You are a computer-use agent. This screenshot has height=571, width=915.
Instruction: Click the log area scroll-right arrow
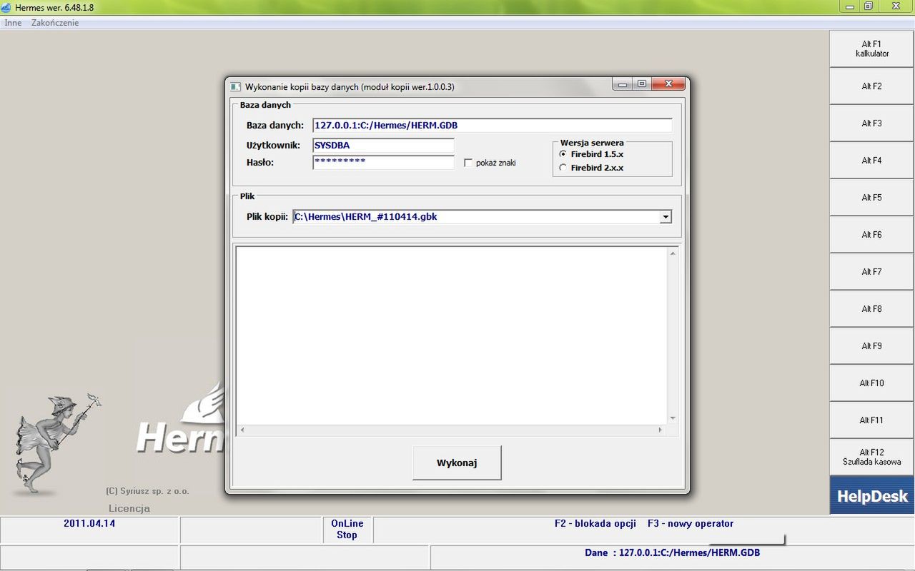coord(661,430)
